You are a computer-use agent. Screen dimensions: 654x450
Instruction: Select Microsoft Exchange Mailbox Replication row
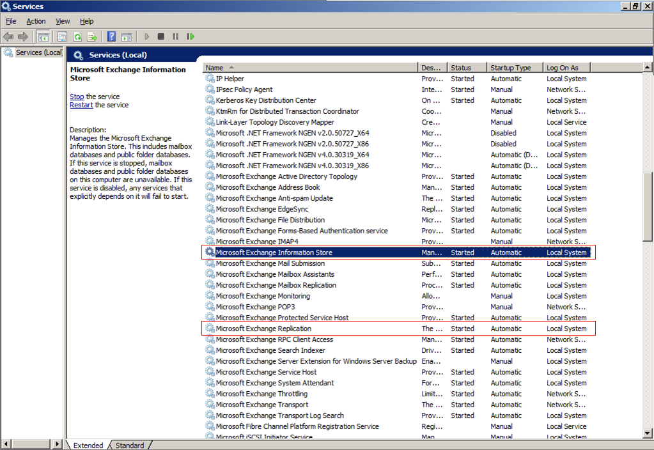pyautogui.click(x=398, y=285)
